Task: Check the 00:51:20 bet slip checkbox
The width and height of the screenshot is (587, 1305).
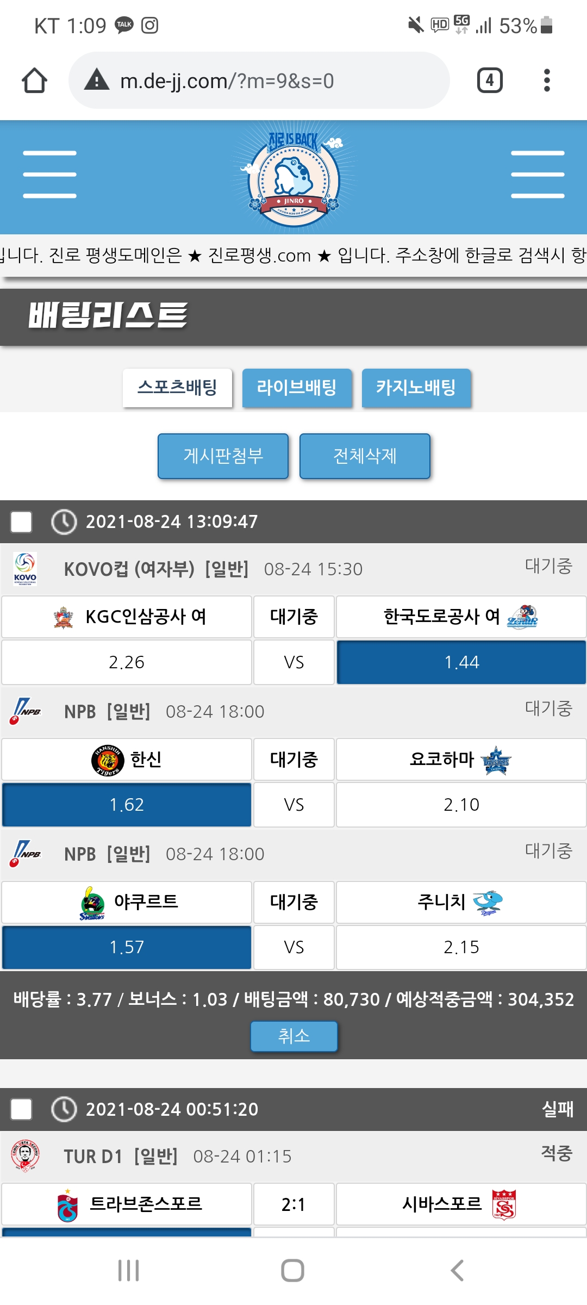Action: click(22, 1109)
